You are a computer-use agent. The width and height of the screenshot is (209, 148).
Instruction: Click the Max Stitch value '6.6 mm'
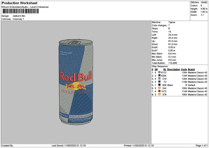click(172, 53)
